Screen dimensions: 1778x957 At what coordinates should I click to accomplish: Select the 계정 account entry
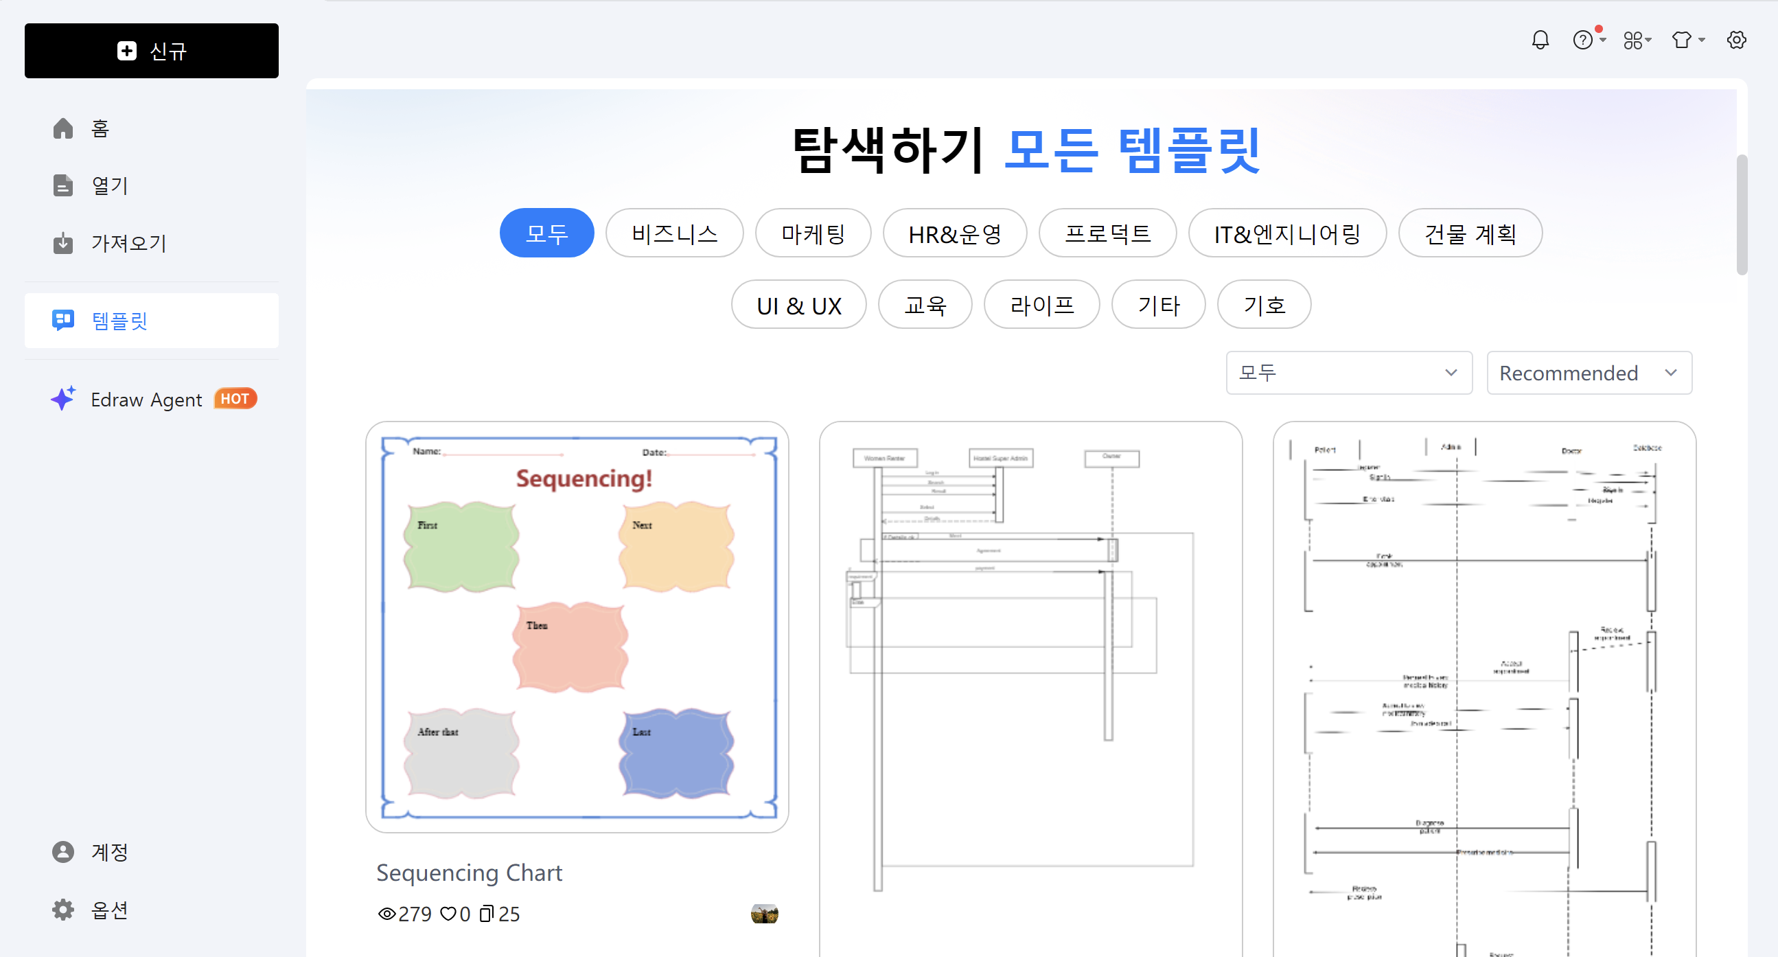[x=108, y=852]
